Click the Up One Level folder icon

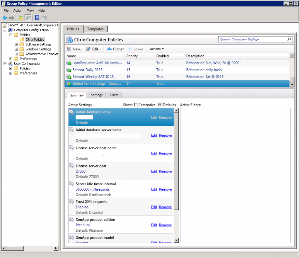(21, 18)
